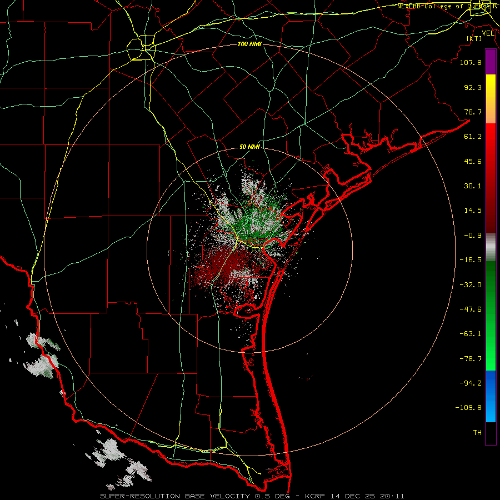500x500 pixels.
Task: Click the gray near-zero segment of the color bar
Action: coord(491,247)
